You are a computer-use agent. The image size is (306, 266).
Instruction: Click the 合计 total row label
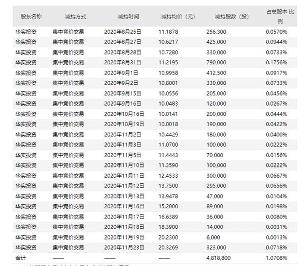(x=21, y=258)
